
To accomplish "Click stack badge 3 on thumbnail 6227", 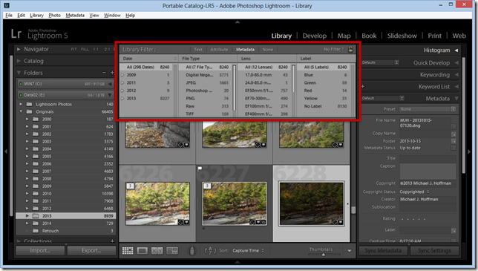I will pos(207,186).
